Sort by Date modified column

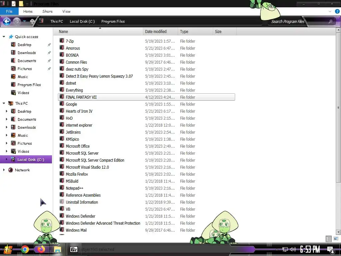click(161, 32)
